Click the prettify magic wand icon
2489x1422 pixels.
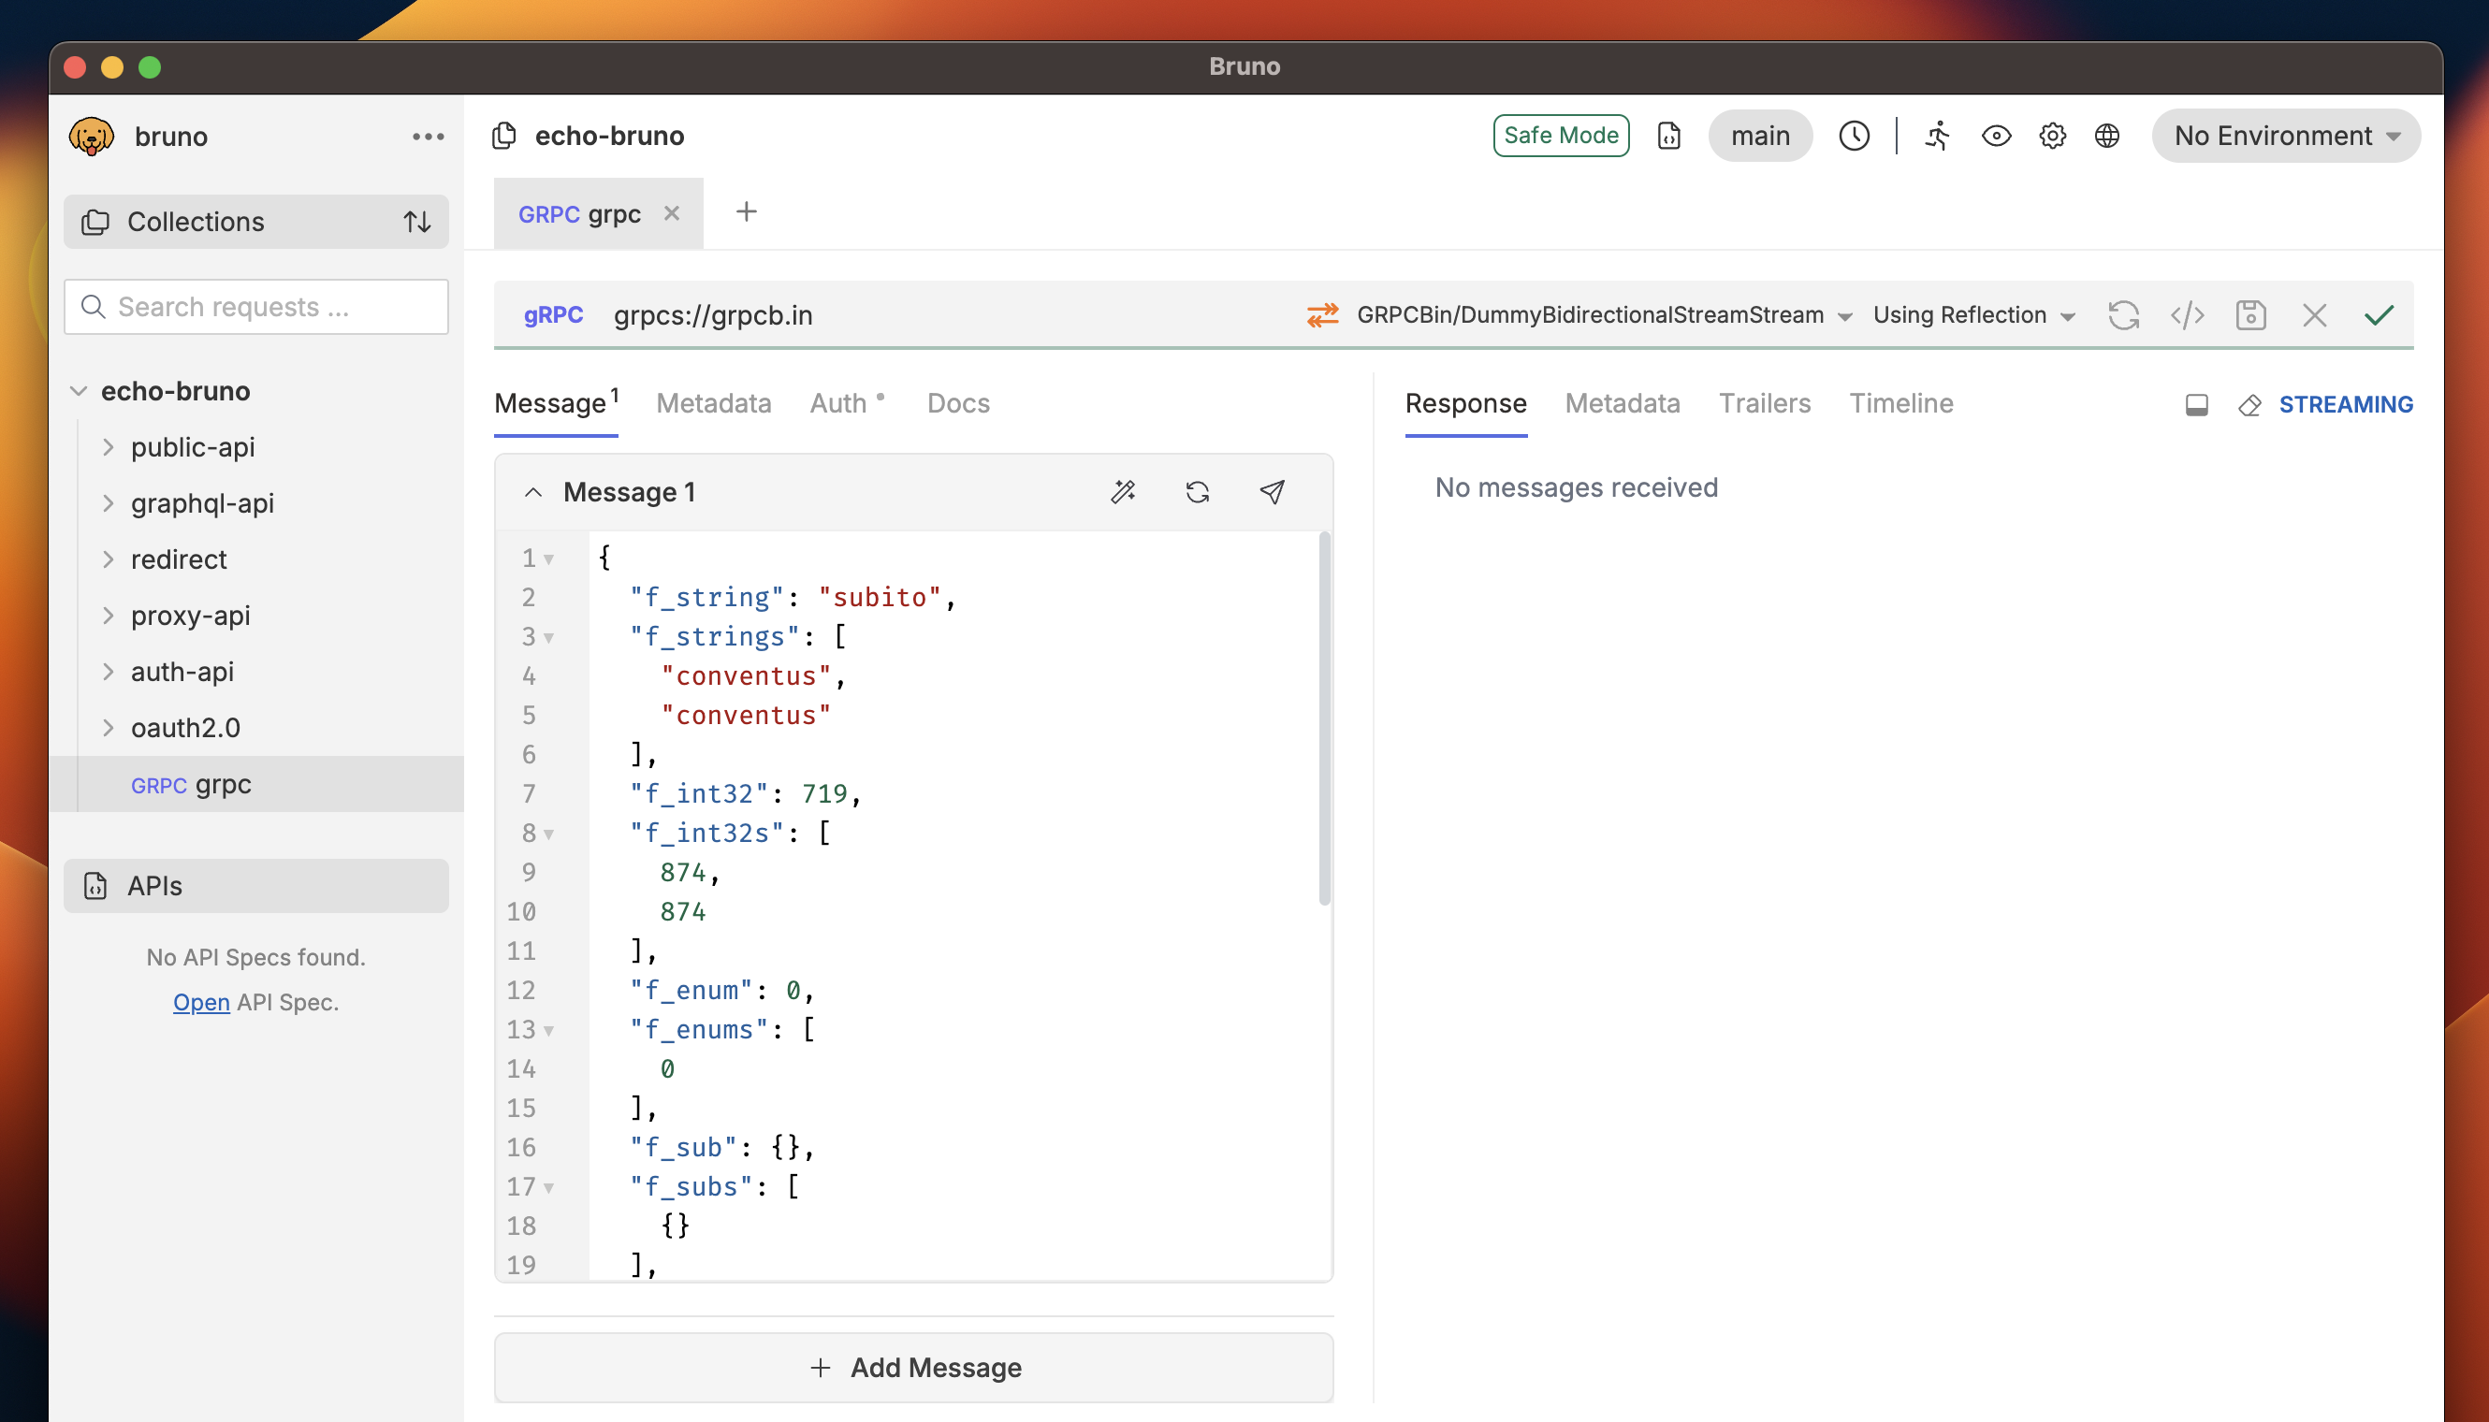click(x=1123, y=492)
